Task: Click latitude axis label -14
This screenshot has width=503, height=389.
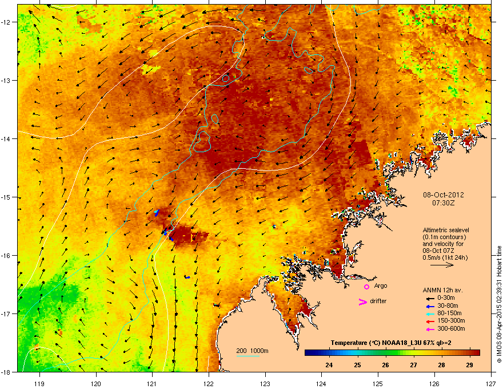Action: 6,138
